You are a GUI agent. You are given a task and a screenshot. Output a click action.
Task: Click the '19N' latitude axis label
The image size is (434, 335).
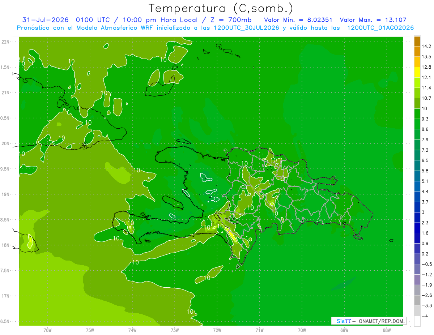point(6,194)
